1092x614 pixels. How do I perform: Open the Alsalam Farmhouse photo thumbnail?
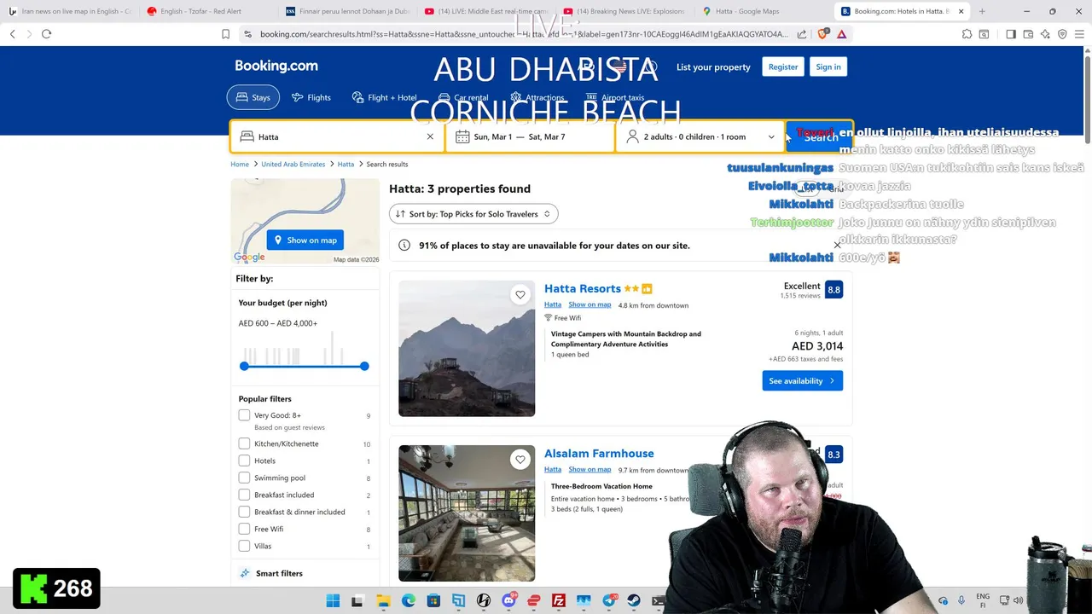(467, 513)
